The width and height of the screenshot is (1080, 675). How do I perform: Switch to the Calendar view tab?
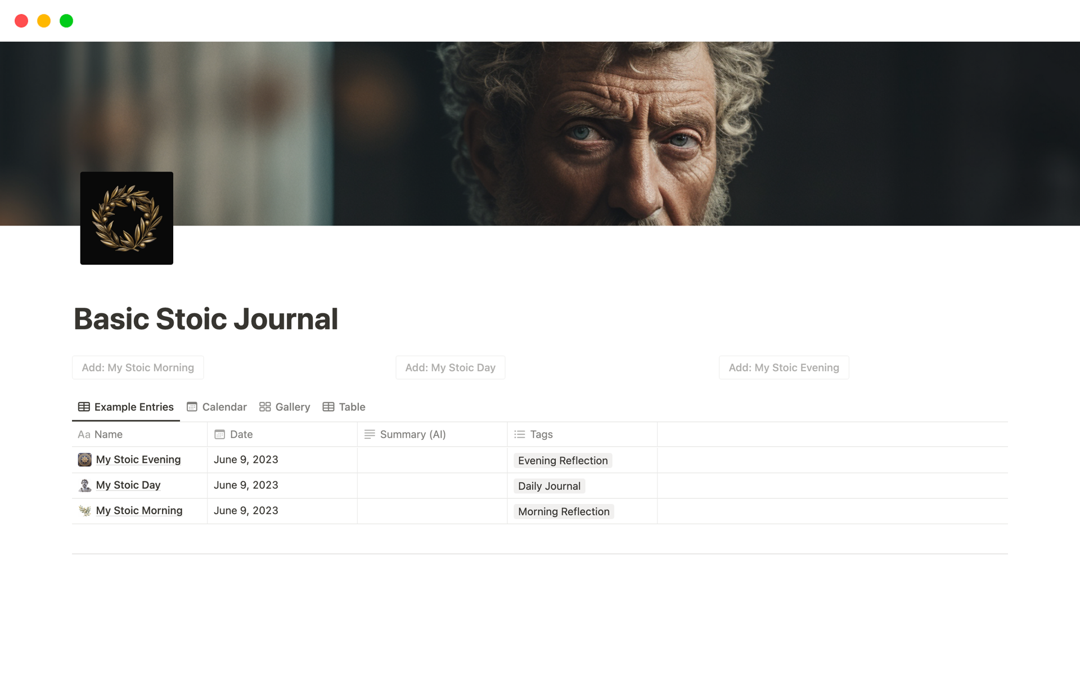point(217,407)
